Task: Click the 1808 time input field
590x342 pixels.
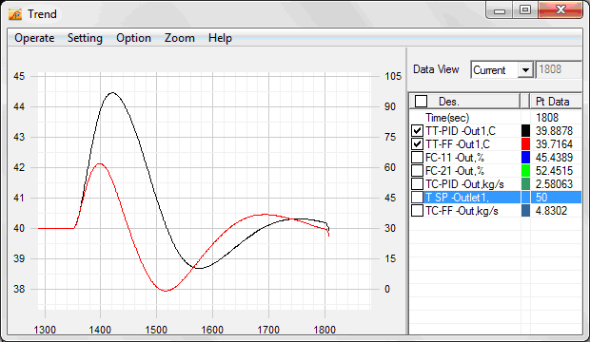Action: (559, 69)
